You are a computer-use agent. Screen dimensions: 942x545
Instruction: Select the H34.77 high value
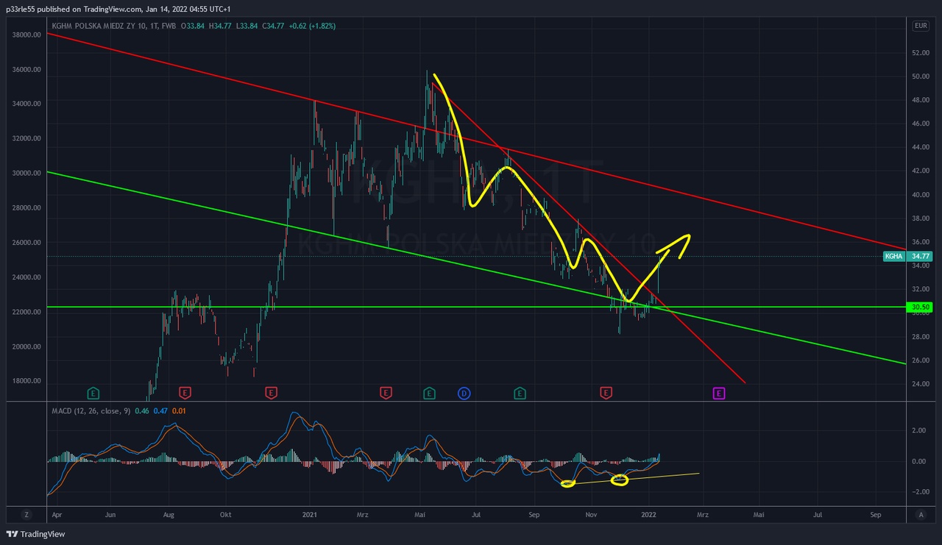click(221, 26)
